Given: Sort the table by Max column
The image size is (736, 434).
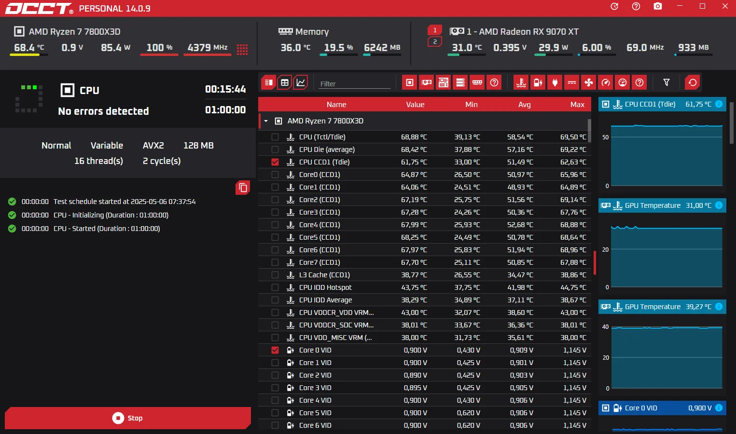Looking at the screenshot, I should tap(577, 105).
